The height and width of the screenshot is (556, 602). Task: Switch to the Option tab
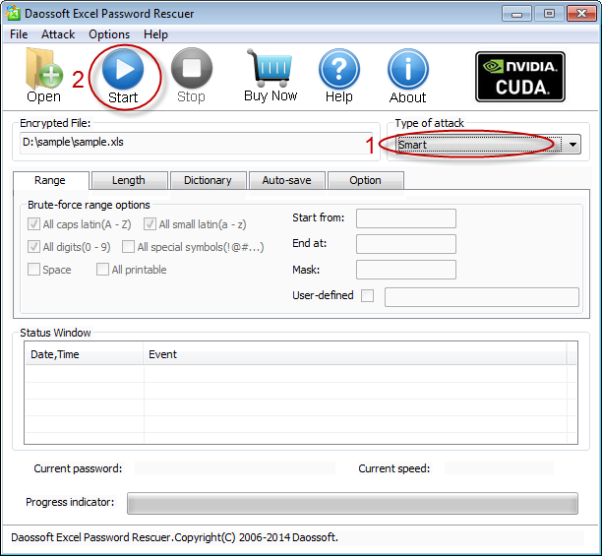click(366, 180)
